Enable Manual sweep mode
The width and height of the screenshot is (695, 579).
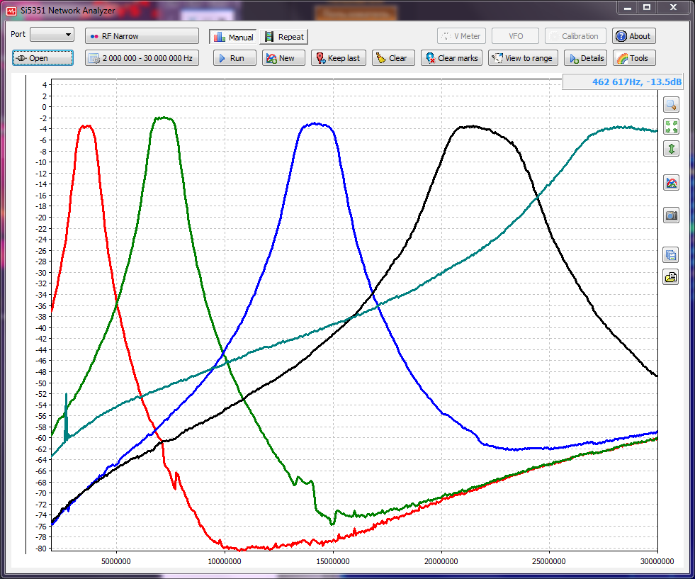[233, 37]
